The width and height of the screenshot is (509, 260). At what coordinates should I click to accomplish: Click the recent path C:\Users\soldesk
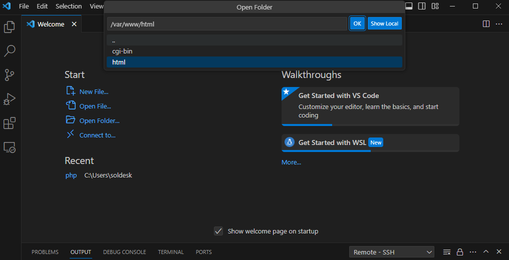pos(108,175)
